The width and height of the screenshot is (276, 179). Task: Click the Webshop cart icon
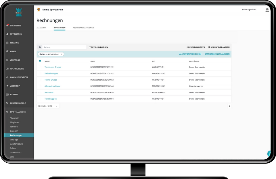coord(7,86)
